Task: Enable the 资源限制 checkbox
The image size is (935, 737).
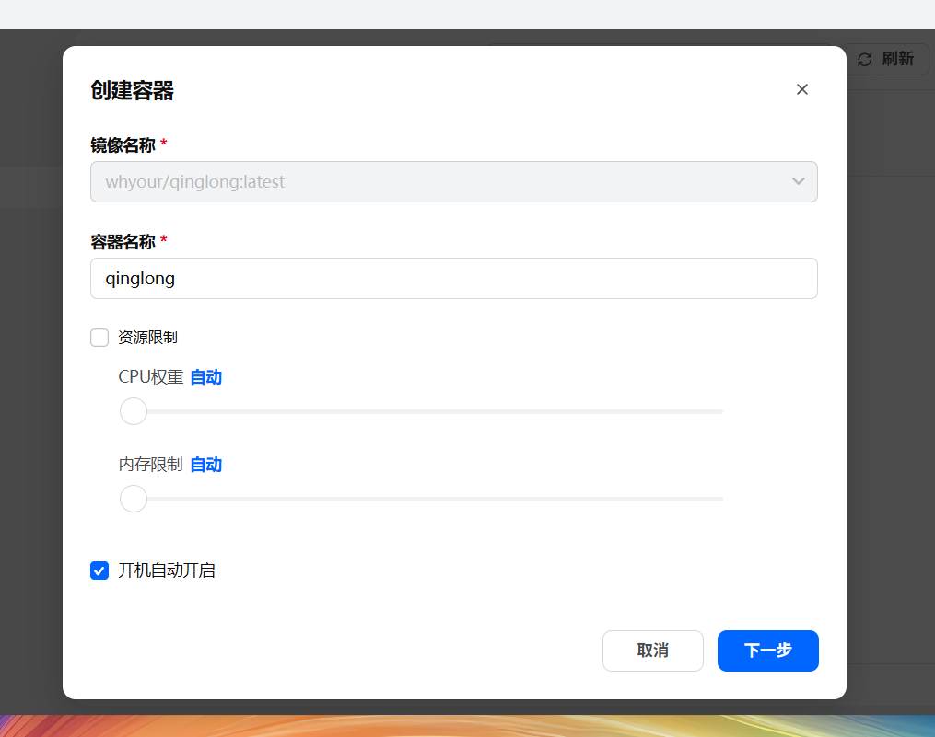Action: [x=99, y=338]
